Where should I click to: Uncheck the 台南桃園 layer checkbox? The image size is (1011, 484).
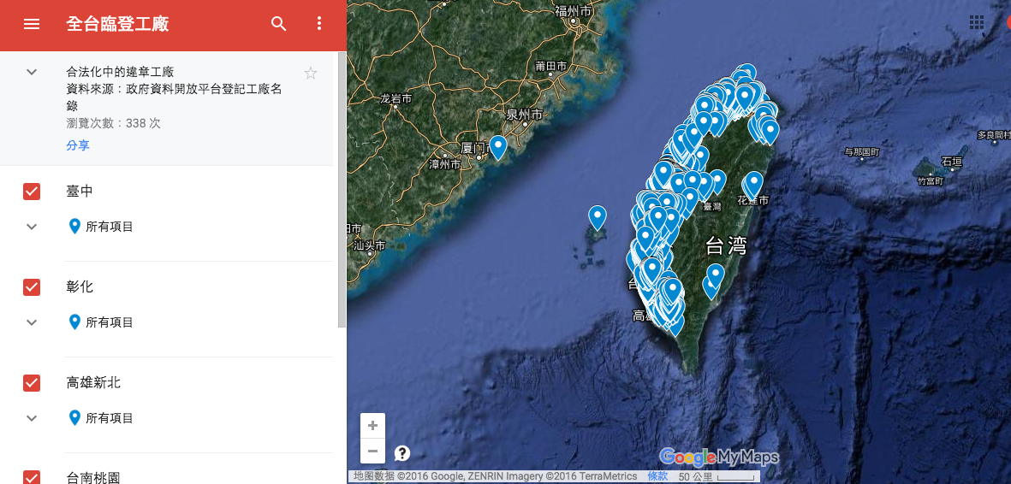32,477
